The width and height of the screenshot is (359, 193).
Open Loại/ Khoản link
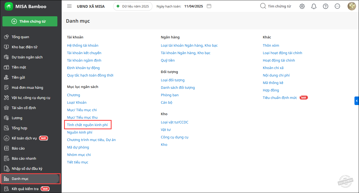point(77,102)
